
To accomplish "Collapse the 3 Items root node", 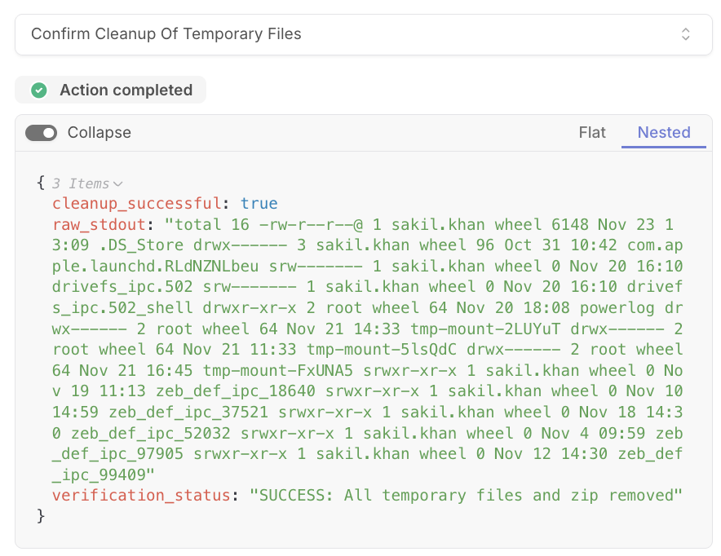I will (x=87, y=183).
